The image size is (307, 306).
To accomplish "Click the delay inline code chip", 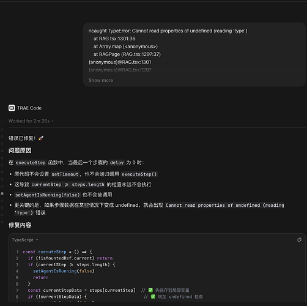I will pos(117,163).
